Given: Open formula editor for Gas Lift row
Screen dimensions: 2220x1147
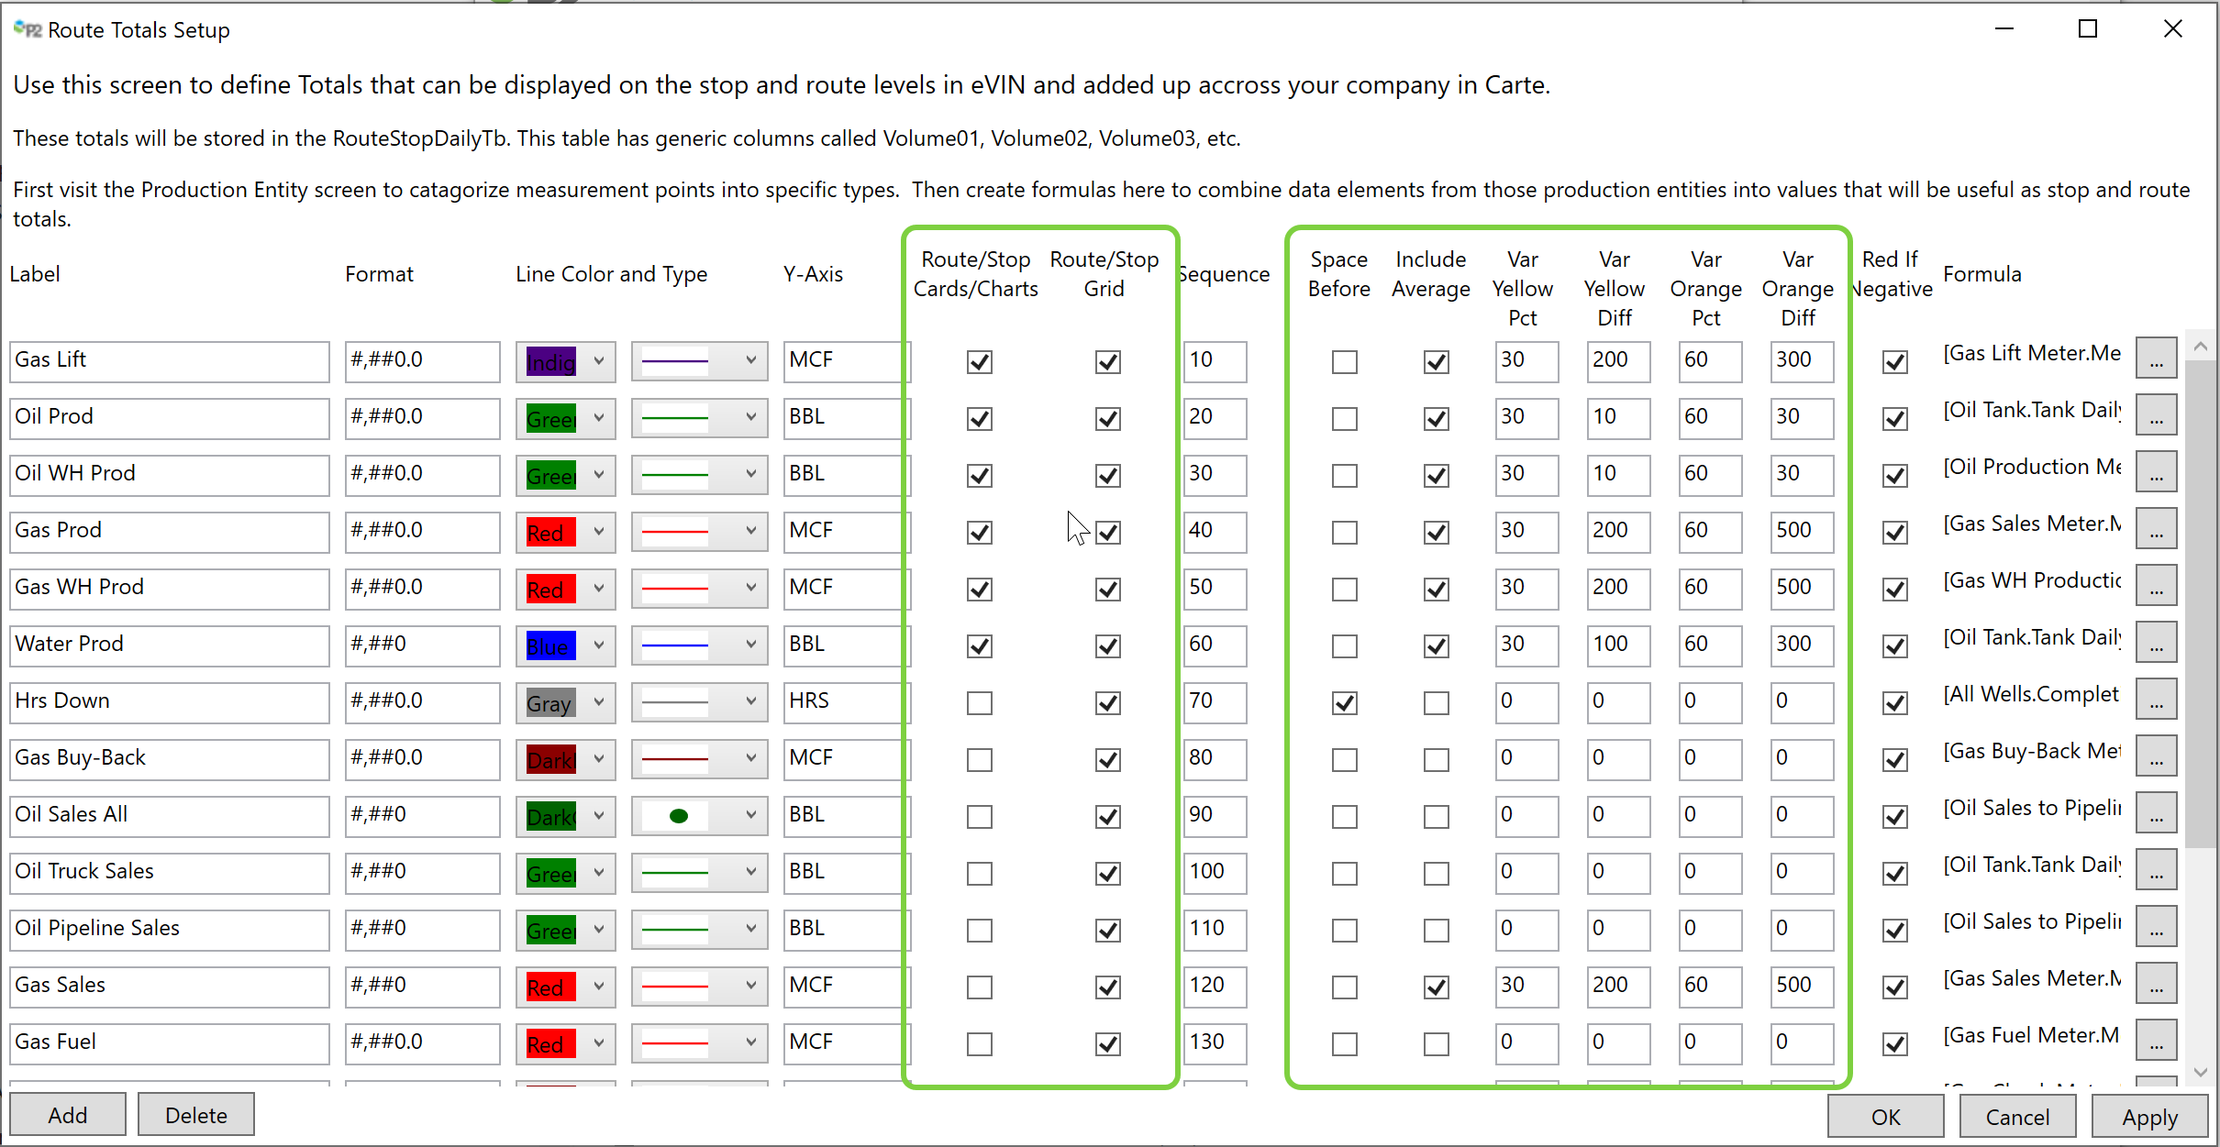Looking at the screenshot, I should tap(2156, 358).
